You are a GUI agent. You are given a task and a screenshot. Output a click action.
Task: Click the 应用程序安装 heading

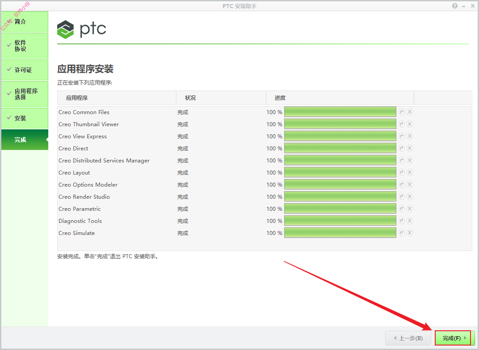85,69
